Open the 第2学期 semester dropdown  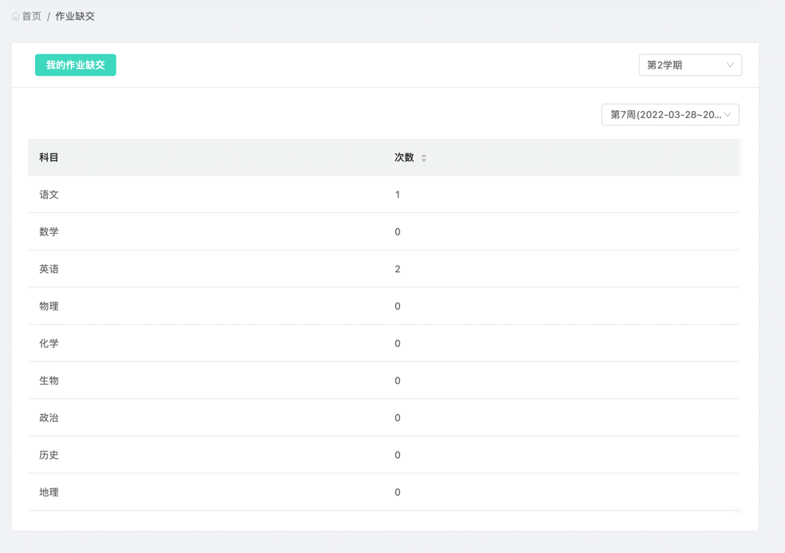pyautogui.click(x=689, y=65)
